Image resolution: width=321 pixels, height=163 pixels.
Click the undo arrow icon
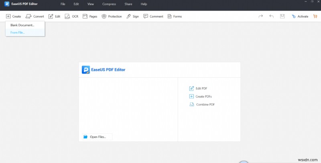(x=272, y=16)
